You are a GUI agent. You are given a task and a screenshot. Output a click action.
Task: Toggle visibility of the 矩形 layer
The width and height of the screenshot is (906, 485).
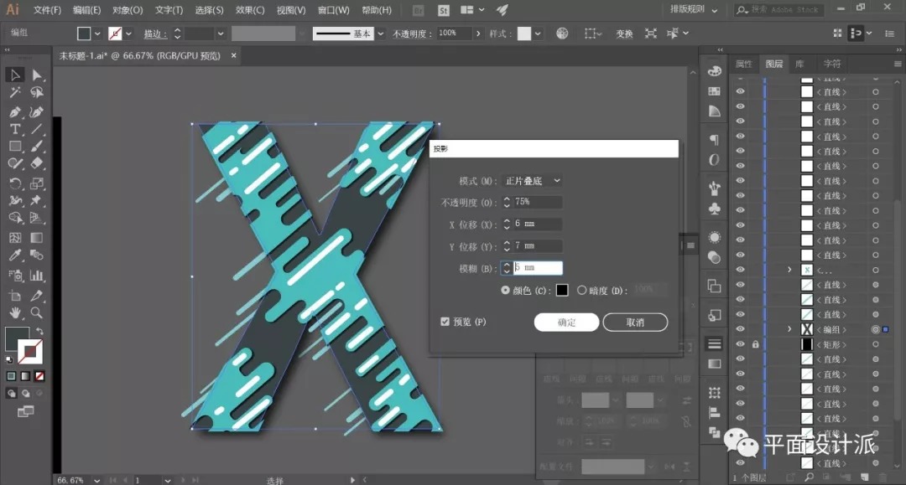pyautogui.click(x=740, y=344)
